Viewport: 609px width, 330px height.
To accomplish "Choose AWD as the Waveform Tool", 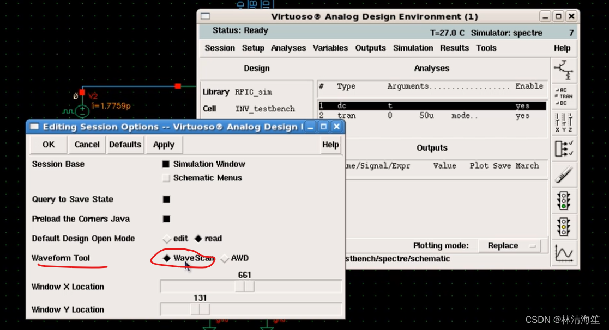I will tap(225, 258).
